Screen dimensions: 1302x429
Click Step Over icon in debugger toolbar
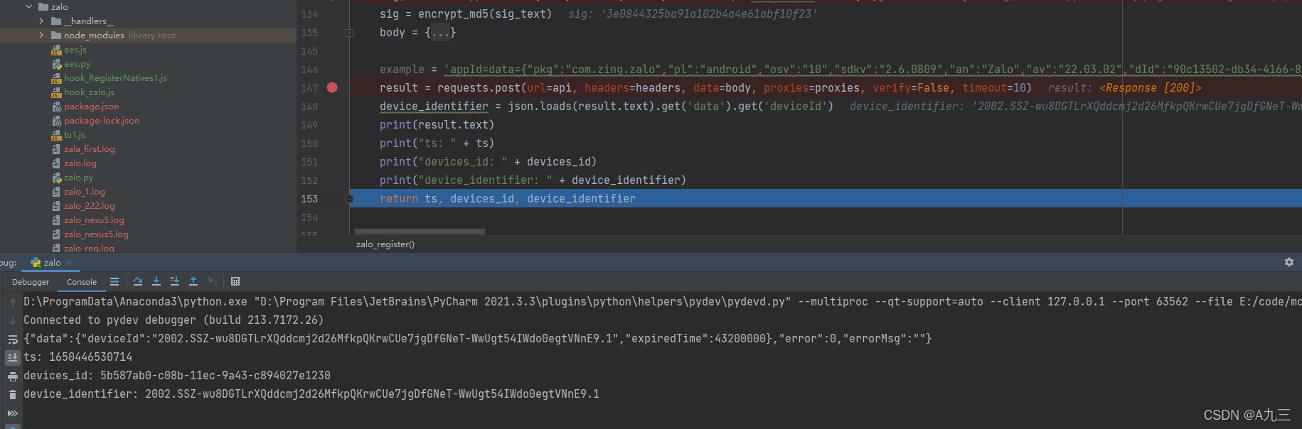(138, 281)
